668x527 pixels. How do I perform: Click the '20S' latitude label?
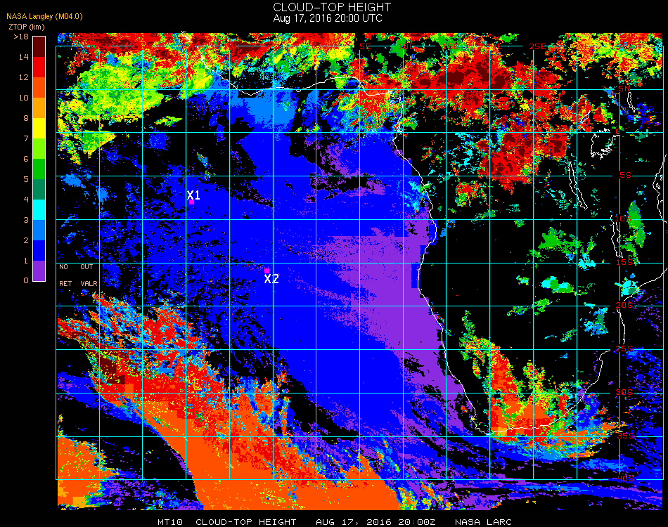(x=624, y=306)
